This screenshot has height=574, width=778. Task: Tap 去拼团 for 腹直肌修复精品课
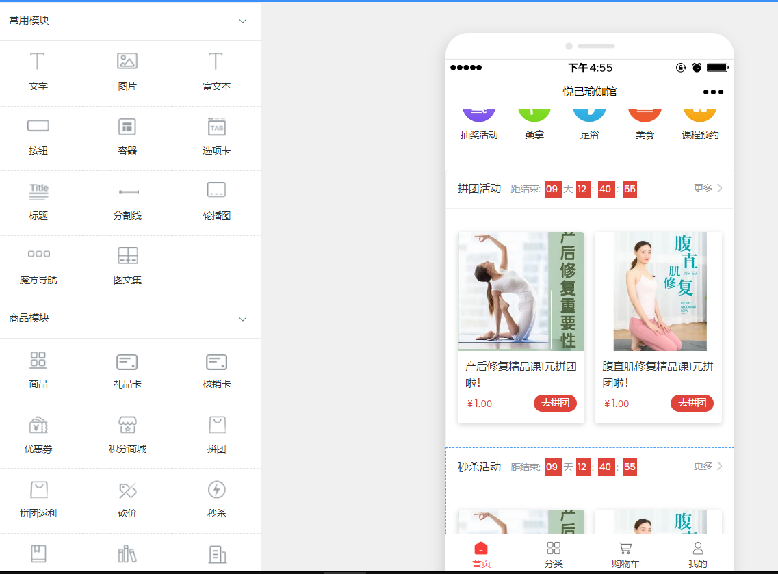(692, 403)
